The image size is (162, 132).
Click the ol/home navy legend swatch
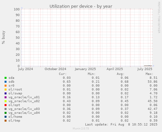6,117
